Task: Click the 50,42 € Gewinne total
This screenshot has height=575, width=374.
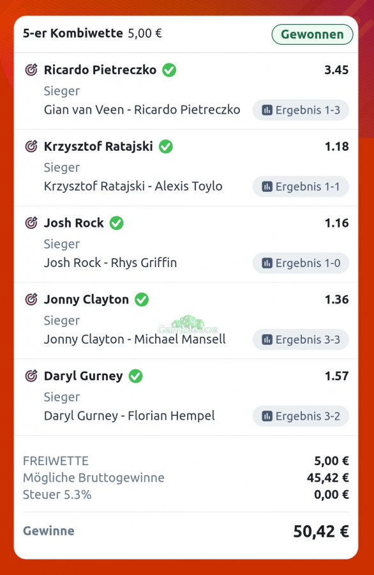Action: coord(321,531)
